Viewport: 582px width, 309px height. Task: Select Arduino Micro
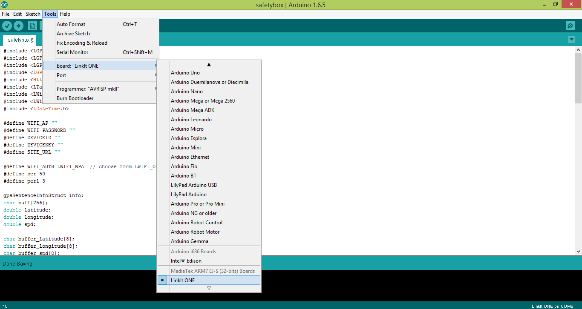tap(209, 129)
